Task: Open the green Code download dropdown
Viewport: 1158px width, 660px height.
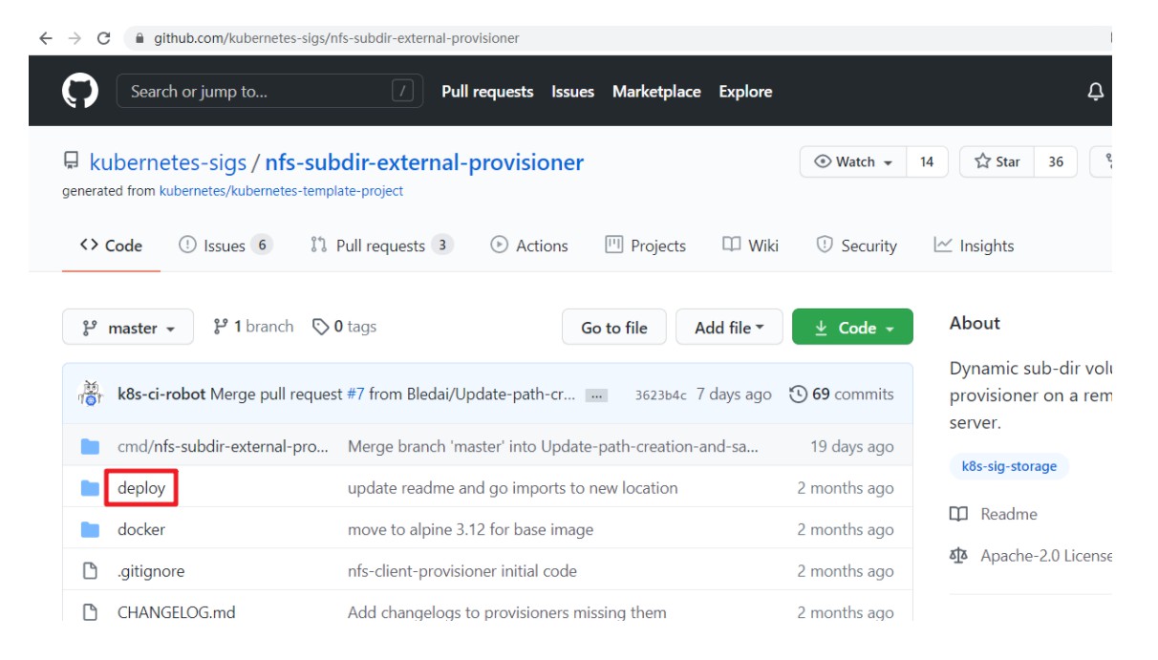Action: [x=852, y=328]
